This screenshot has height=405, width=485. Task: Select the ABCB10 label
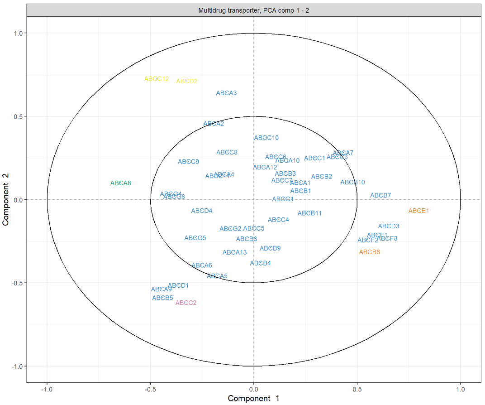(x=352, y=183)
